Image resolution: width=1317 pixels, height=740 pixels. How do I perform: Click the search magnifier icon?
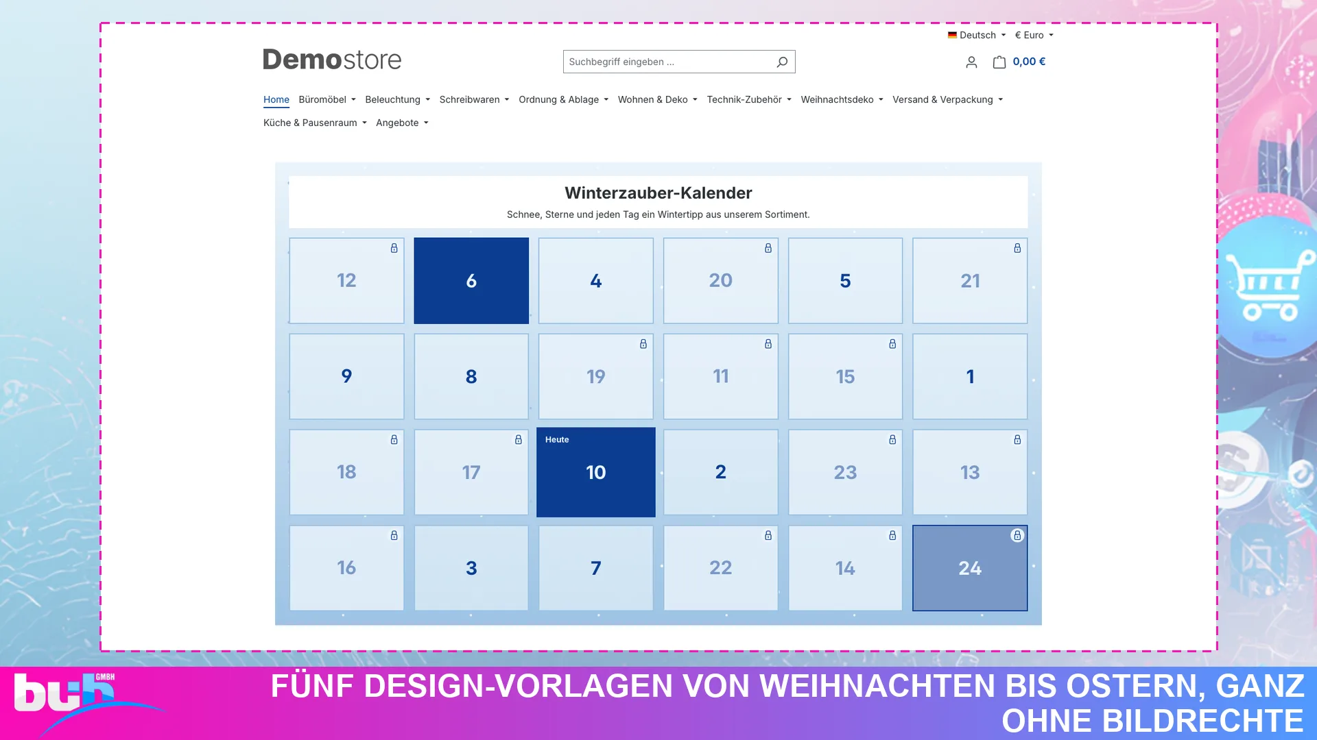click(x=782, y=62)
